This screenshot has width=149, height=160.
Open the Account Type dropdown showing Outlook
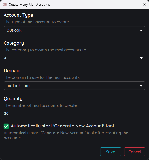[x=74, y=30]
